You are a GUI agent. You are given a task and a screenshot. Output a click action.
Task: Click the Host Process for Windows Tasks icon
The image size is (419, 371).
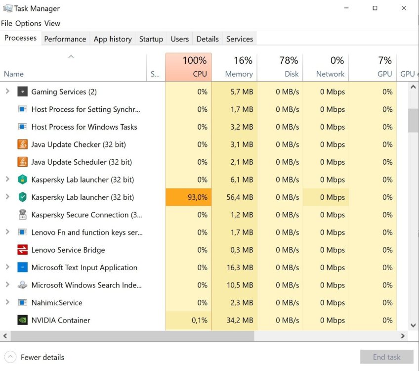coord(22,127)
